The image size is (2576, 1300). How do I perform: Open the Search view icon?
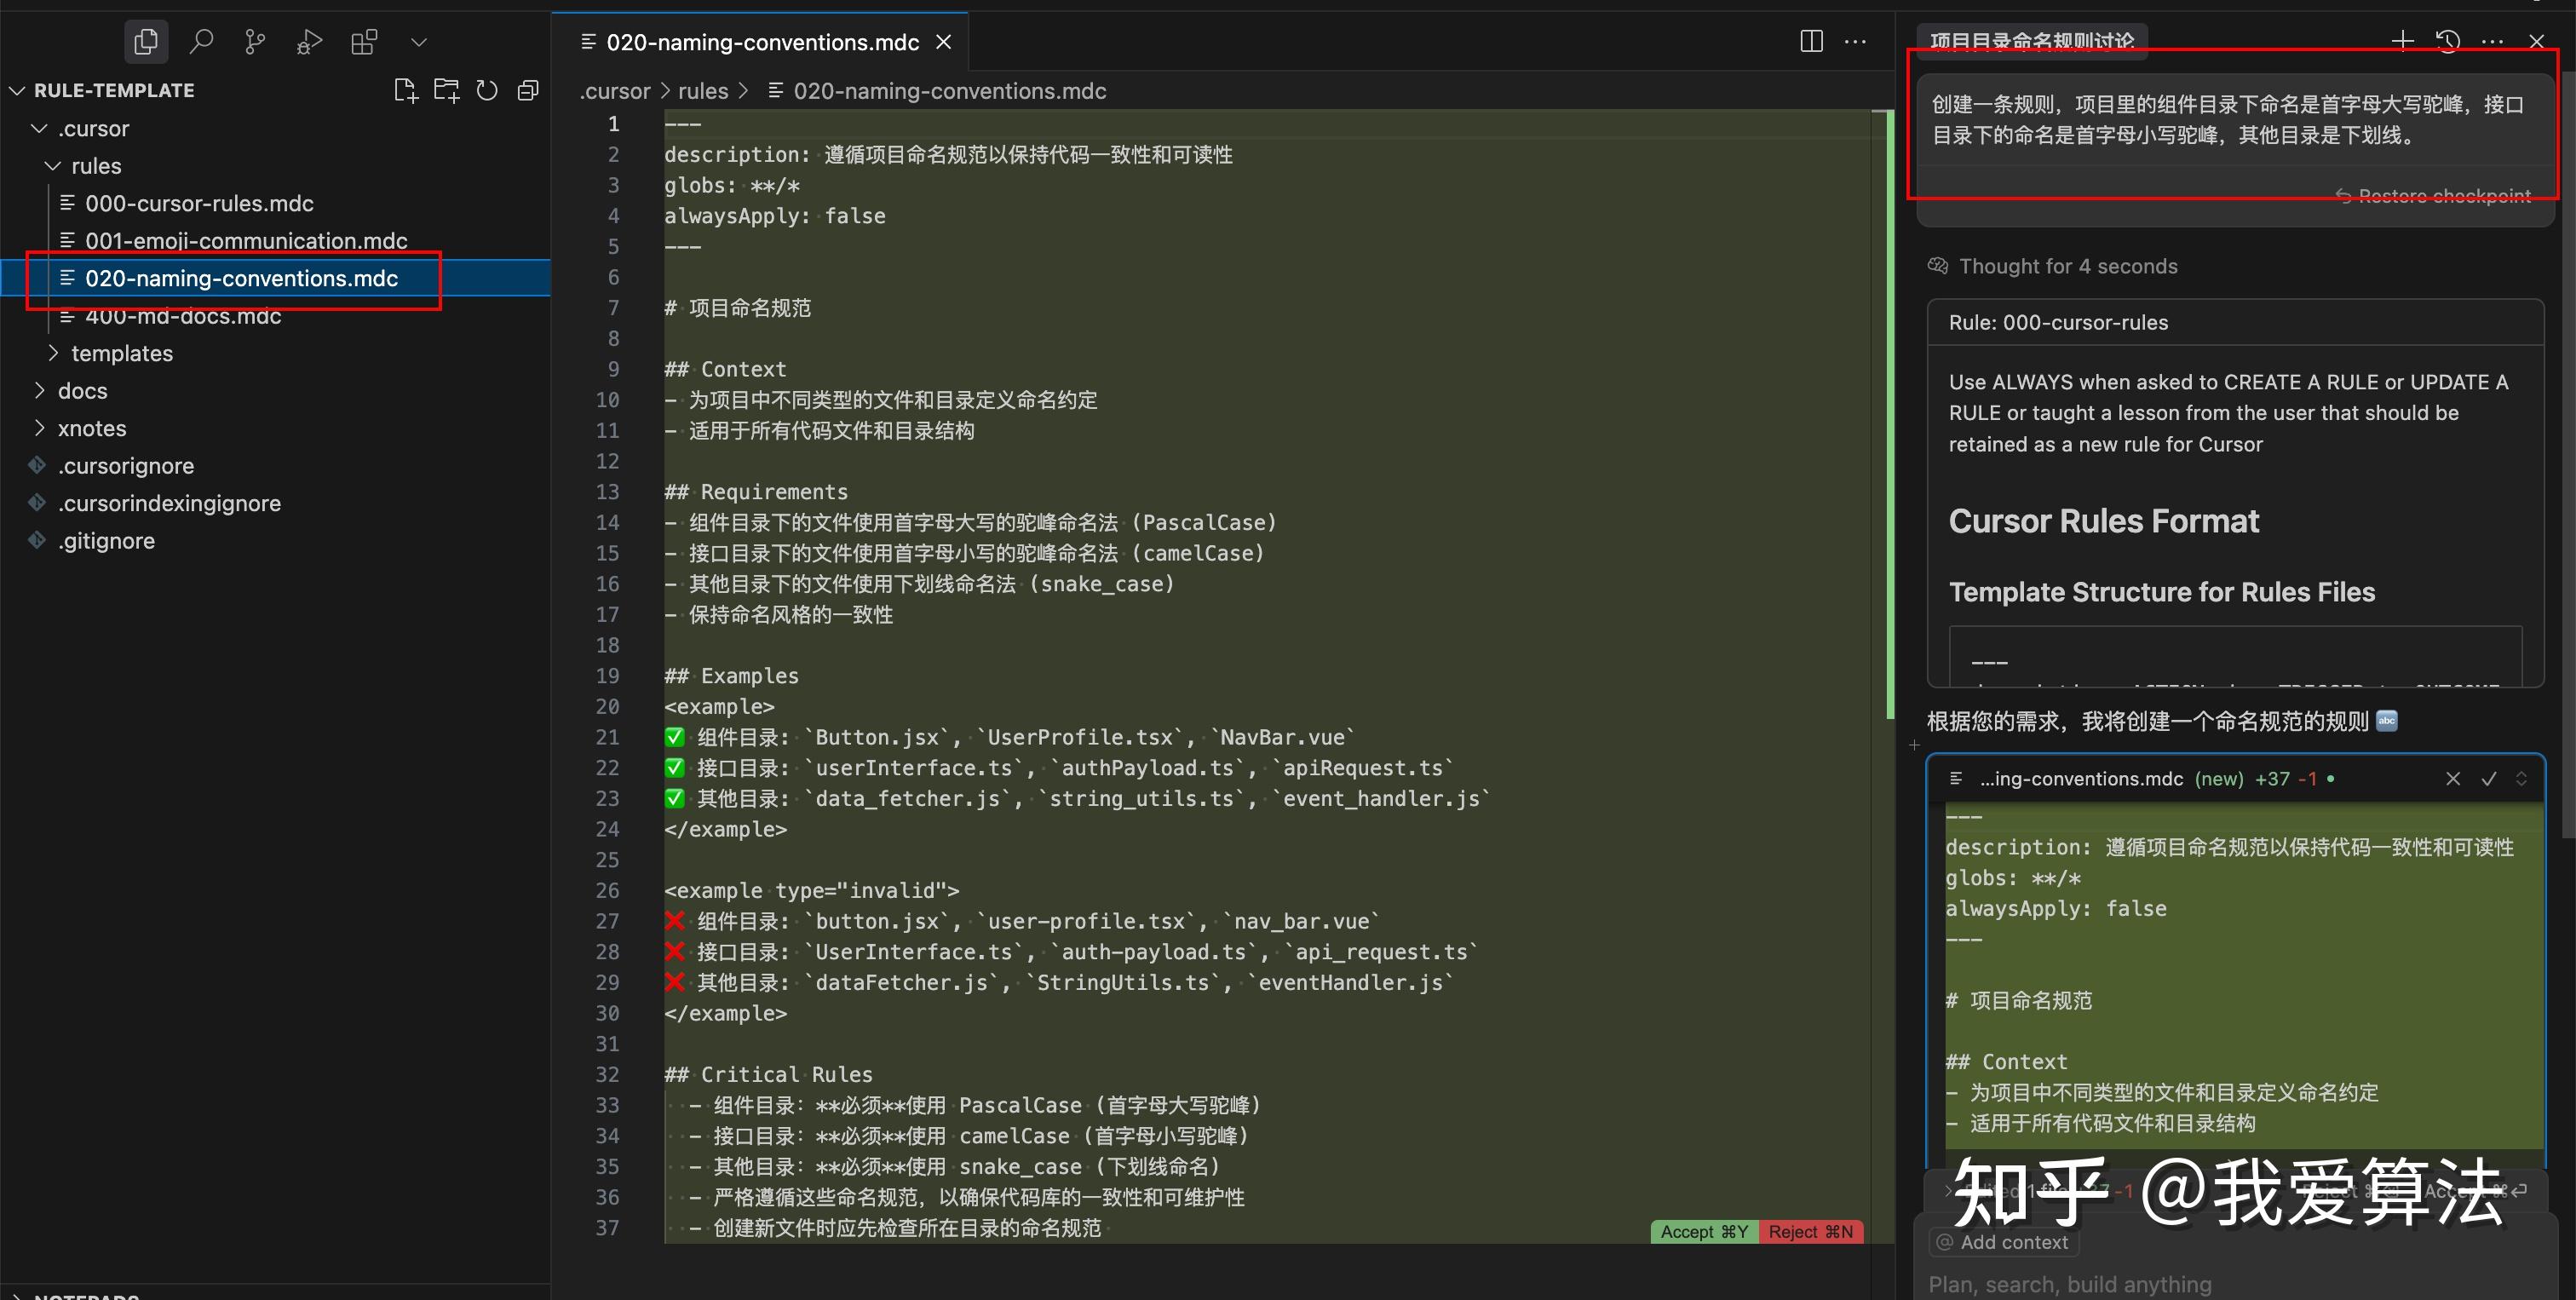pos(201,42)
